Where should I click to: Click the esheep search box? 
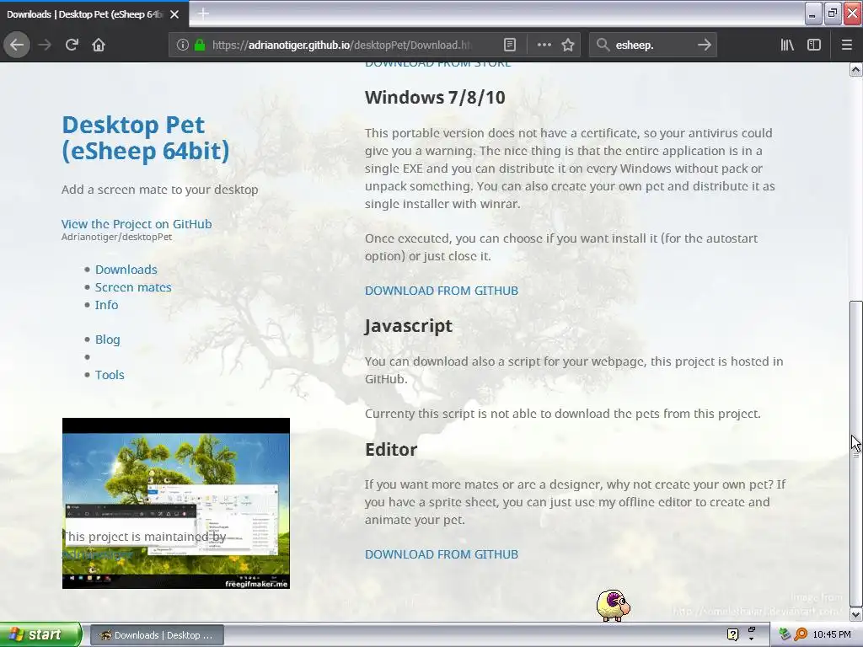(x=652, y=45)
